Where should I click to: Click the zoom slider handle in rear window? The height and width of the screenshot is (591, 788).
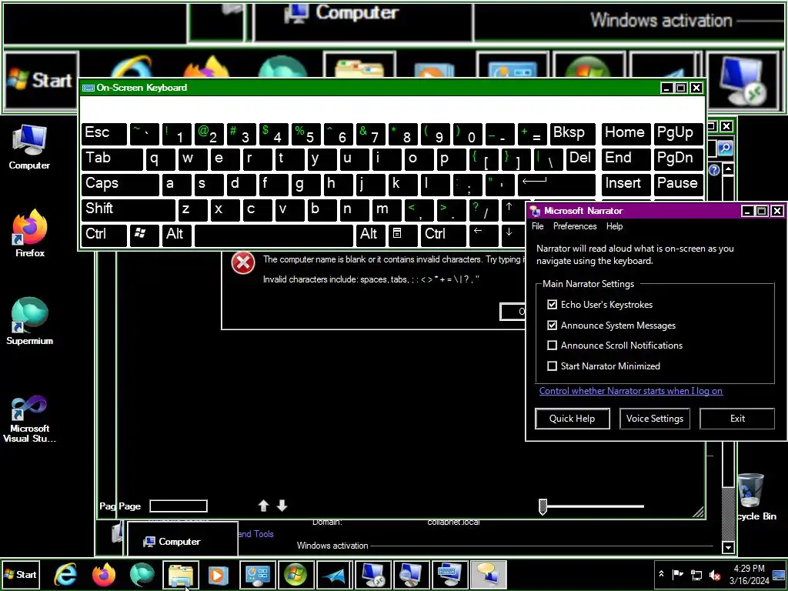pyautogui.click(x=543, y=506)
